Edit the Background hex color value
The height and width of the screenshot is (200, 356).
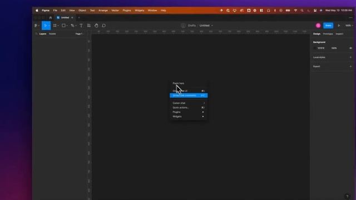coord(321,48)
